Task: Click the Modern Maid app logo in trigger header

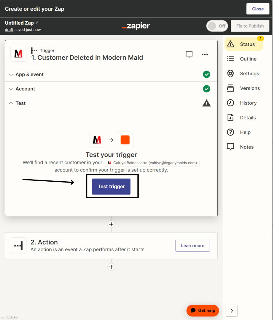Action: point(18,54)
